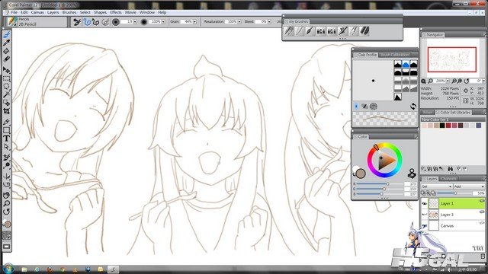Open the Canvas menu

37,12
